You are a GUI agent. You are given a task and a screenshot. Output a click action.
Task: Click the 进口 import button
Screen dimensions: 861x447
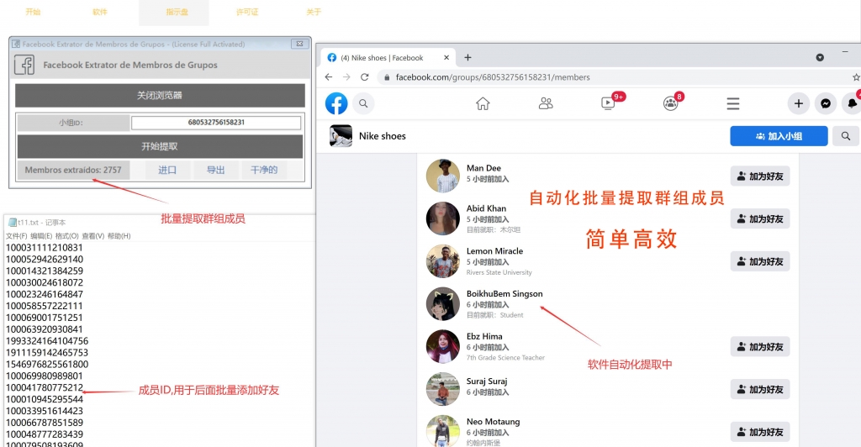(167, 170)
